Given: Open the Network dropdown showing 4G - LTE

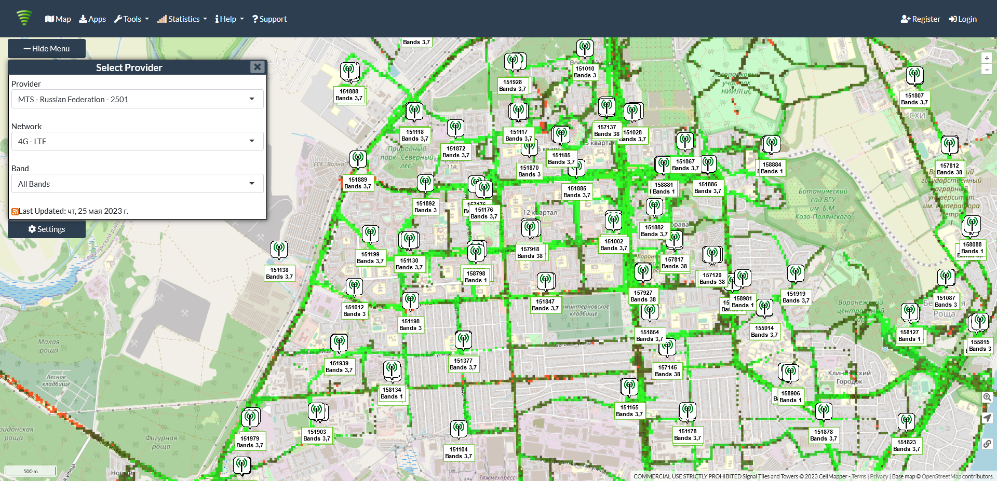Looking at the screenshot, I should tap(137, 141).
